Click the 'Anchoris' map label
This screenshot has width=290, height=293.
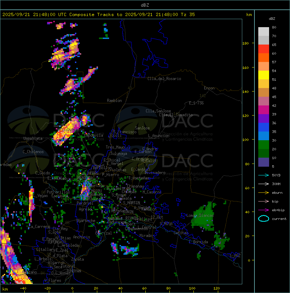(82, 237)
